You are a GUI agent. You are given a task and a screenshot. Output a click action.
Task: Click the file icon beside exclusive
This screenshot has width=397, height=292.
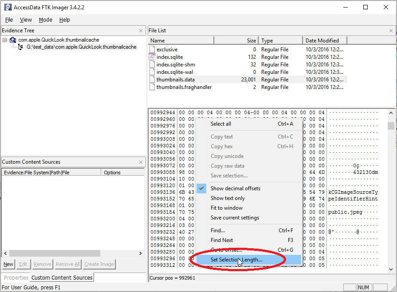point(152,49)
